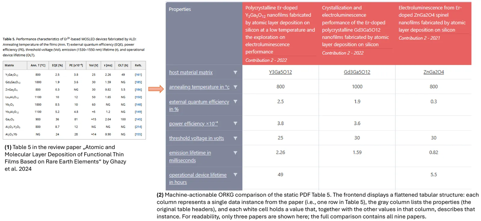This screenshot has height=221, width=481.
Task: Click reference [185] in the Refs column
Action: click(138, 82)
